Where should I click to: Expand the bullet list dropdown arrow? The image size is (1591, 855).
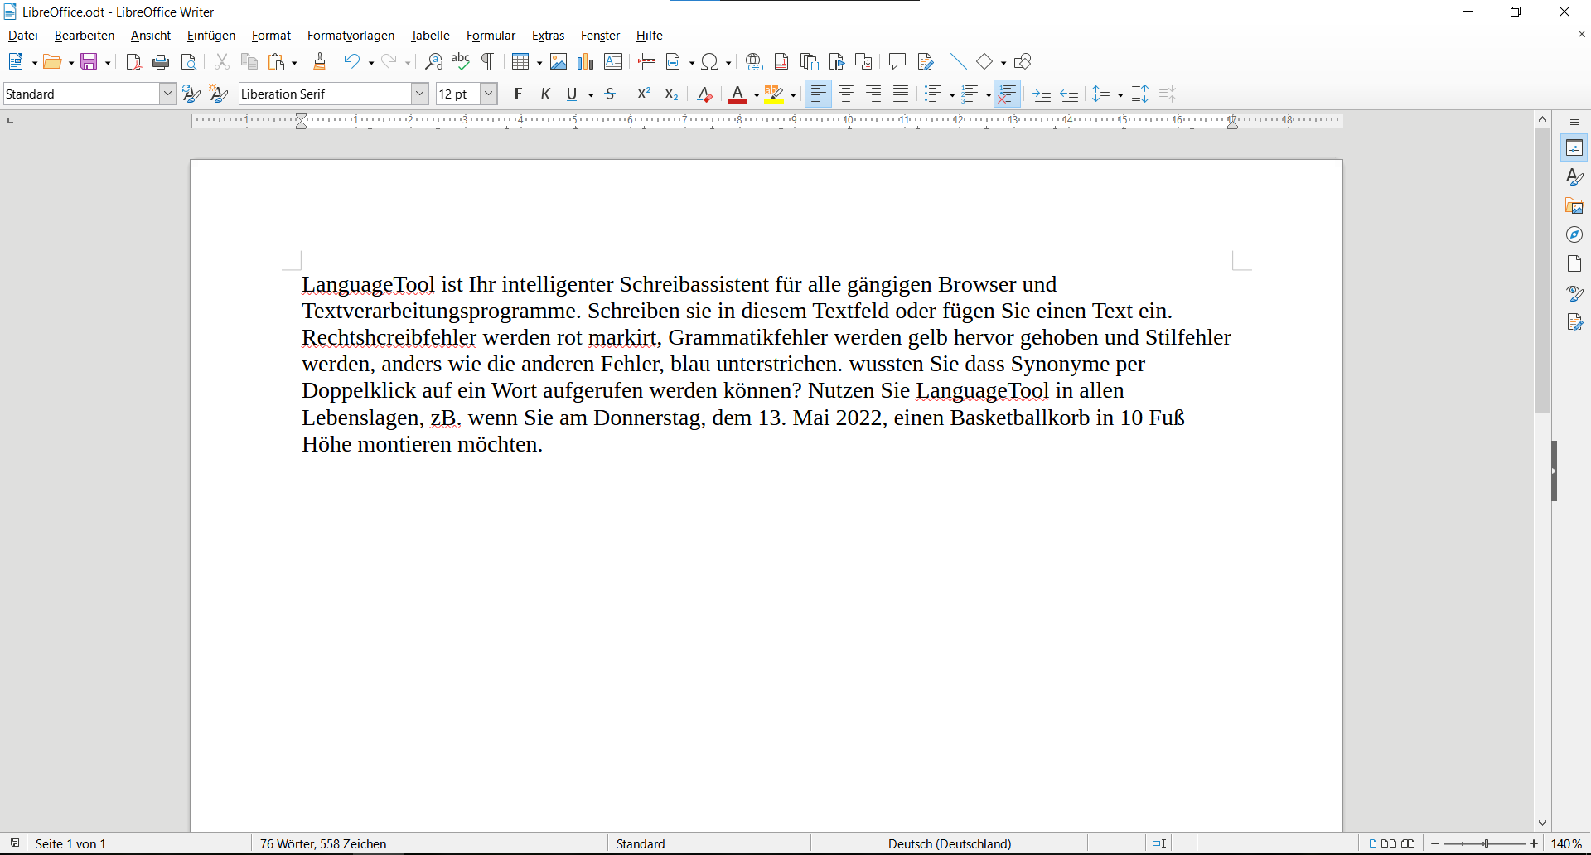click(951, 95)
